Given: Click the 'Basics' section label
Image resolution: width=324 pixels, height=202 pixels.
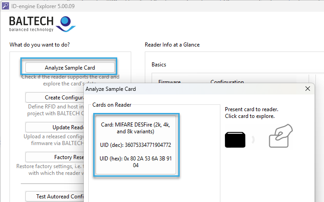Looking at the screenshot, I should click(159, 65).
